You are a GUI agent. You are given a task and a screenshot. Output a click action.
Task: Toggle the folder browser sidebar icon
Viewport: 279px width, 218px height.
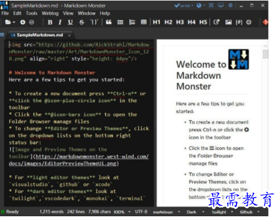point(2,35)
